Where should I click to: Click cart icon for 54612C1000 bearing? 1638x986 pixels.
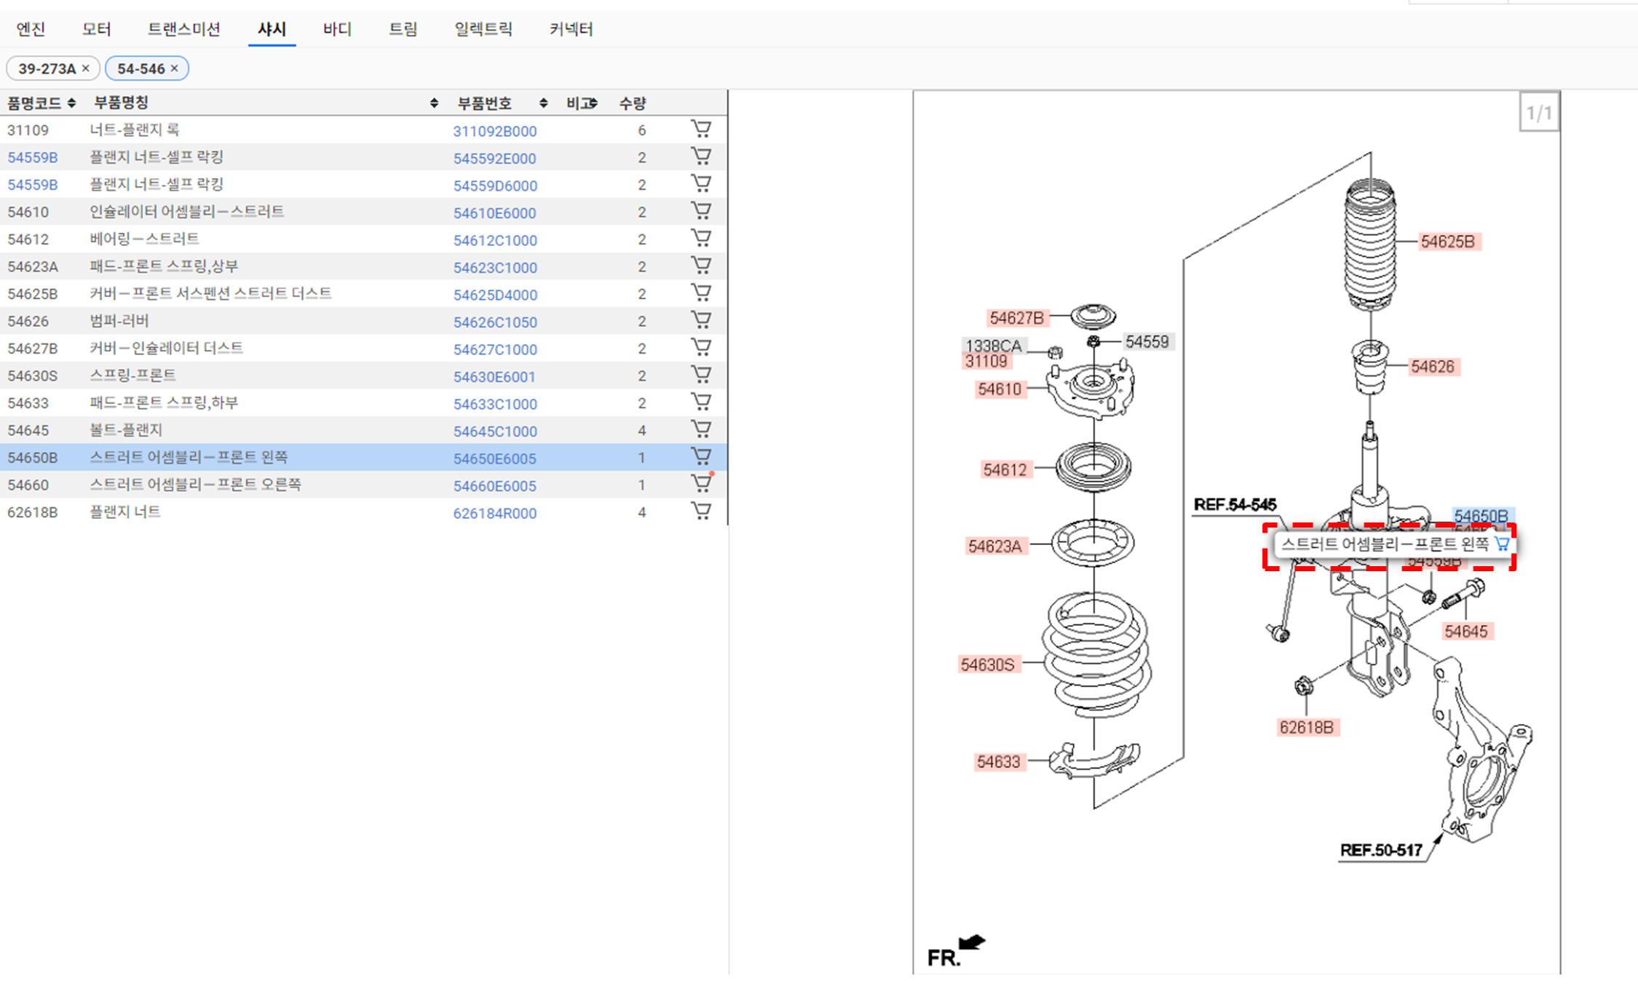(700, 239)
